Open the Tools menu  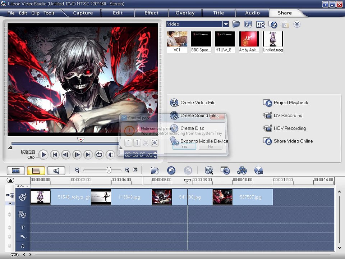(49, 13)
